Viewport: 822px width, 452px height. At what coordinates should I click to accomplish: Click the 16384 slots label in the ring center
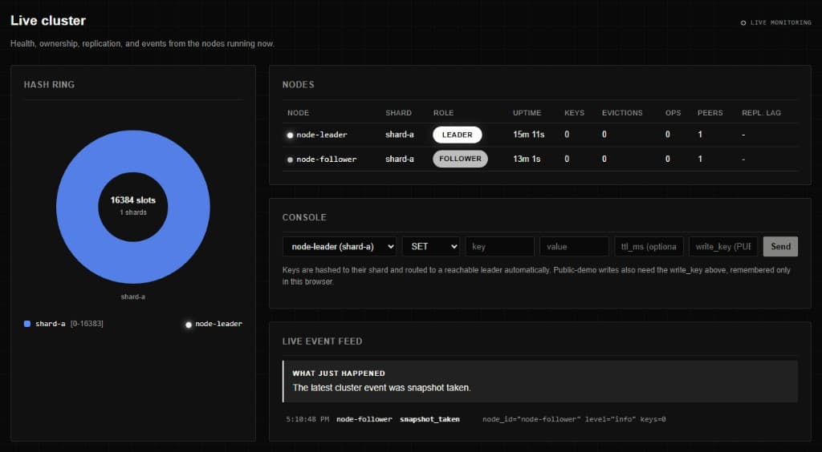click(133, 200)
